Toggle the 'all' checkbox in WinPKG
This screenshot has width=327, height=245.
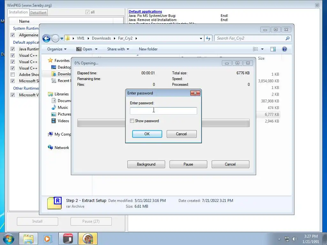tap(87, 12)
